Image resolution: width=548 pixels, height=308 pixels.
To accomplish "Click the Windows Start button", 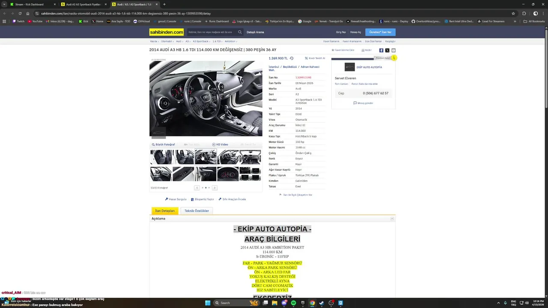I will (208, 303).
